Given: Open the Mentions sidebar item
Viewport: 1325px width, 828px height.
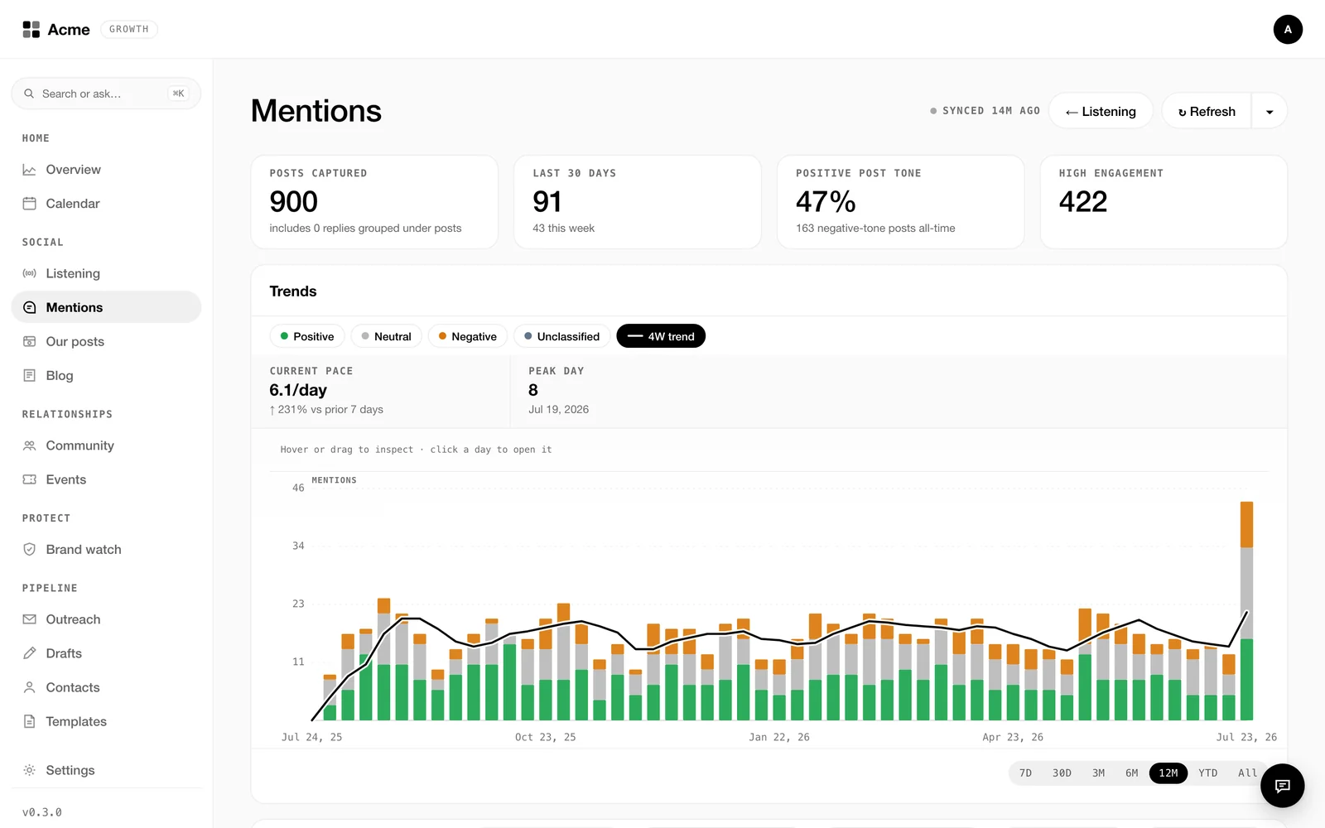Looking at the screenshot, I should click(106, 307).
